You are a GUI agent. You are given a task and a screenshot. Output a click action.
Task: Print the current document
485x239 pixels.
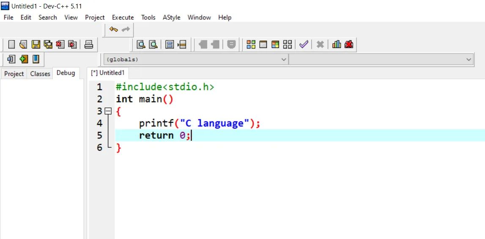[89, 45]
